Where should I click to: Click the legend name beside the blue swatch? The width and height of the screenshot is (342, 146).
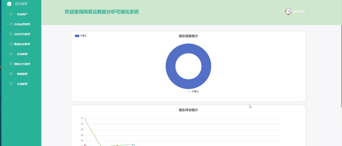click(83, 36)
